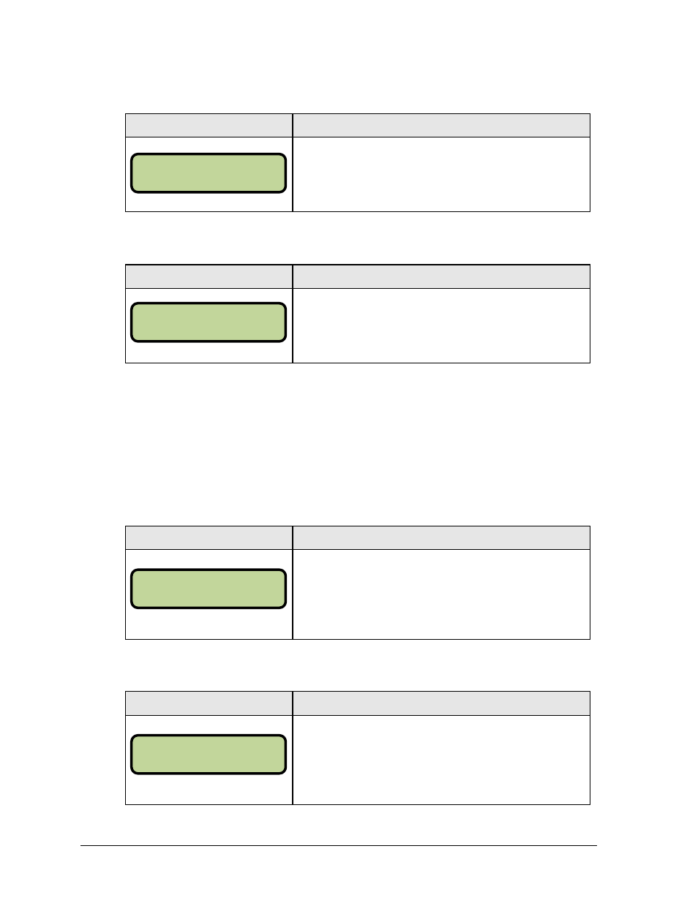The width and height of the screenshot is (698, 903).
Task: Click the first table's right gray header cell
Action: click(x=441, y=126)
